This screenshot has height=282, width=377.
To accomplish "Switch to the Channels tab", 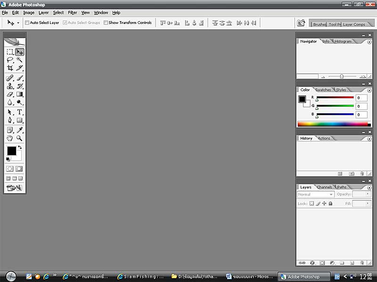I will pos(324,187).
